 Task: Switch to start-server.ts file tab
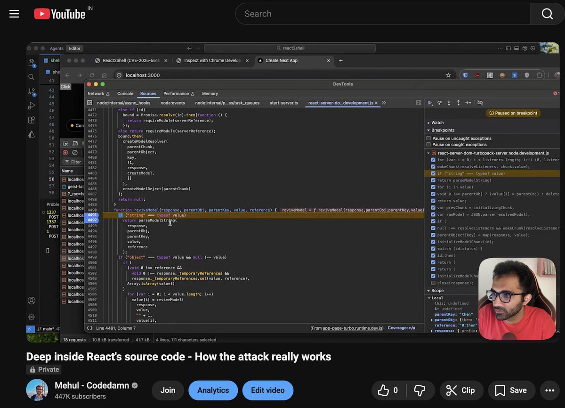pyautogui.click(x=283, y=103)
